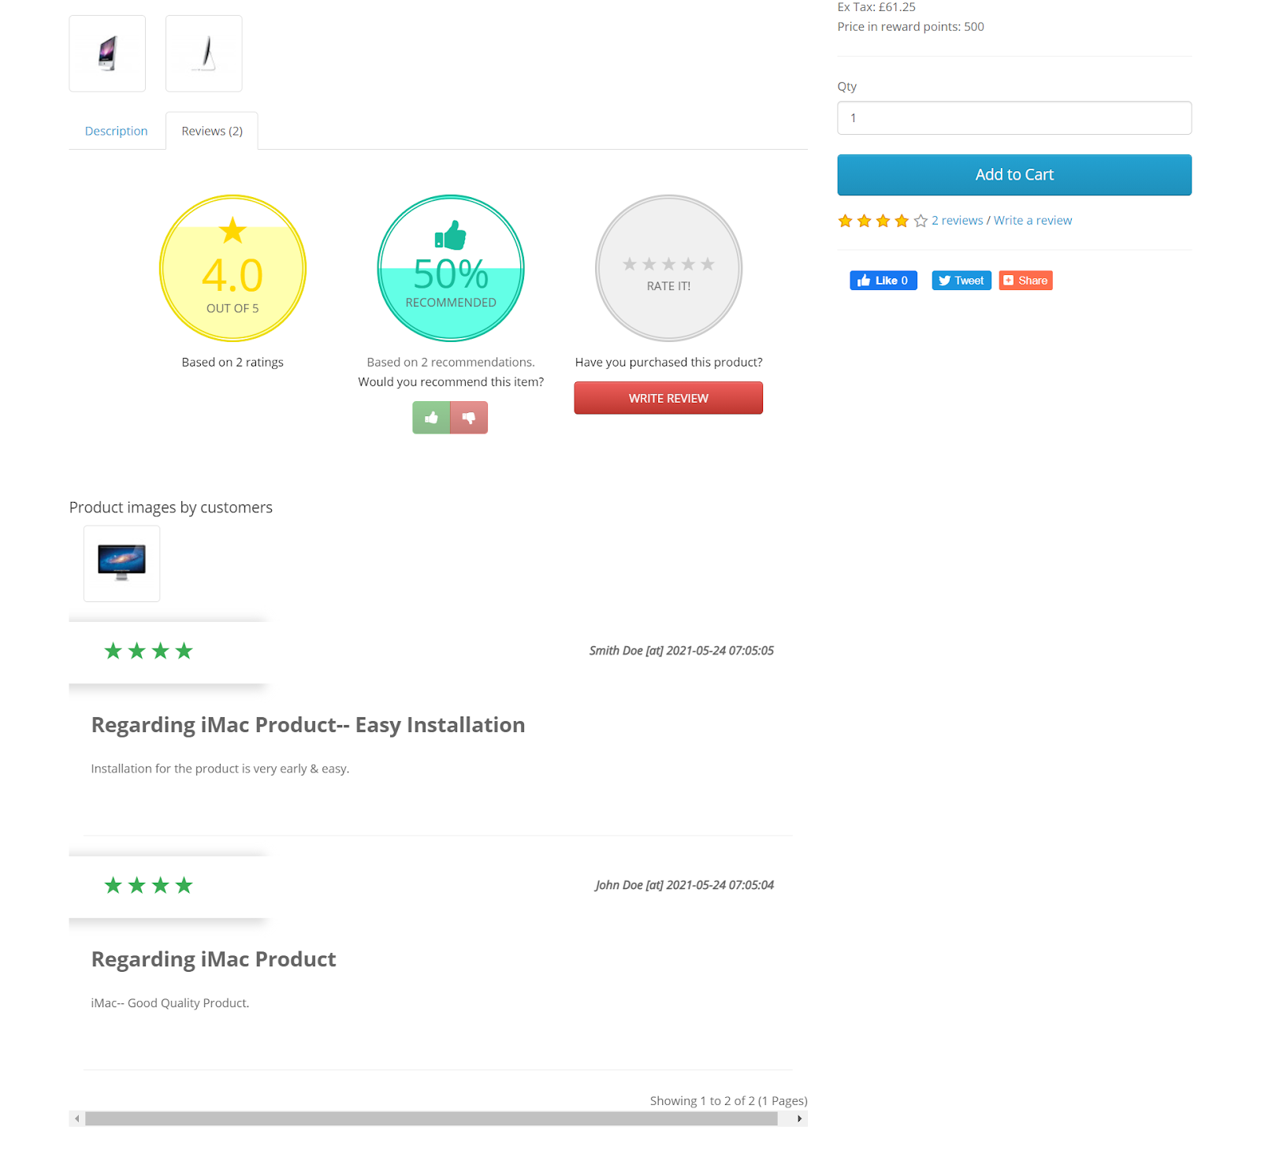
Task: Click the Facebook Like button
Action: click(883, 280)
